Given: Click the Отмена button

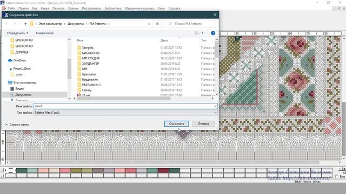Looking at the screenshot, I should pos(203,124).
